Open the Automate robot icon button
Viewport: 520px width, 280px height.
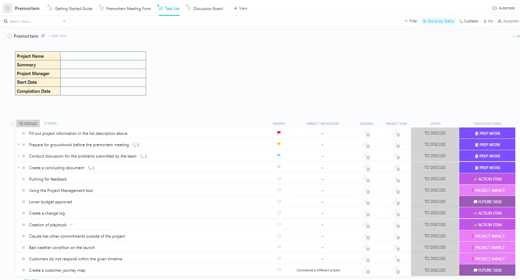pyautogui.click(x=495, y=8)
